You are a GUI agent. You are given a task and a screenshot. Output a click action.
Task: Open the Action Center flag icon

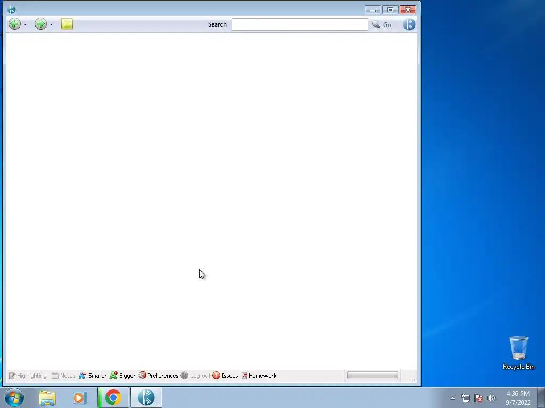478,398
